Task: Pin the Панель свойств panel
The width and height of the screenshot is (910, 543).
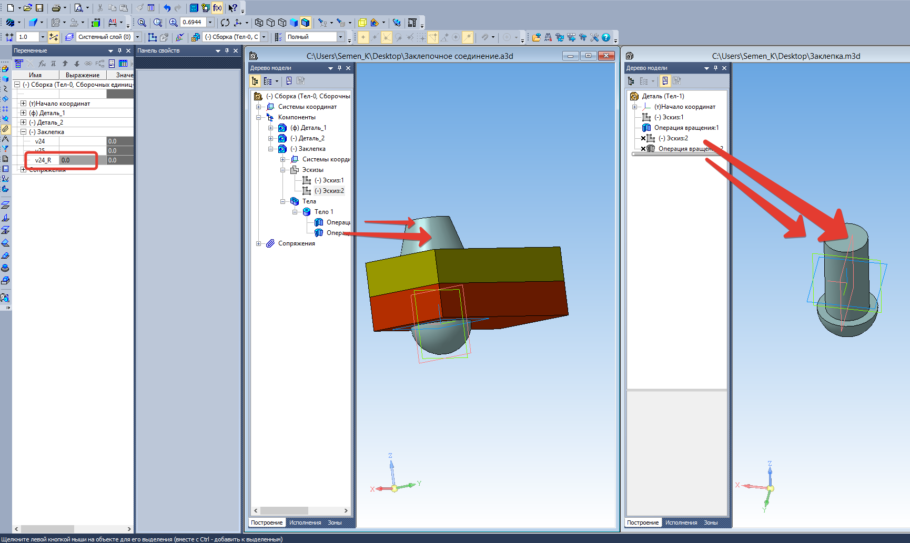Action: [x=227, y=51]
